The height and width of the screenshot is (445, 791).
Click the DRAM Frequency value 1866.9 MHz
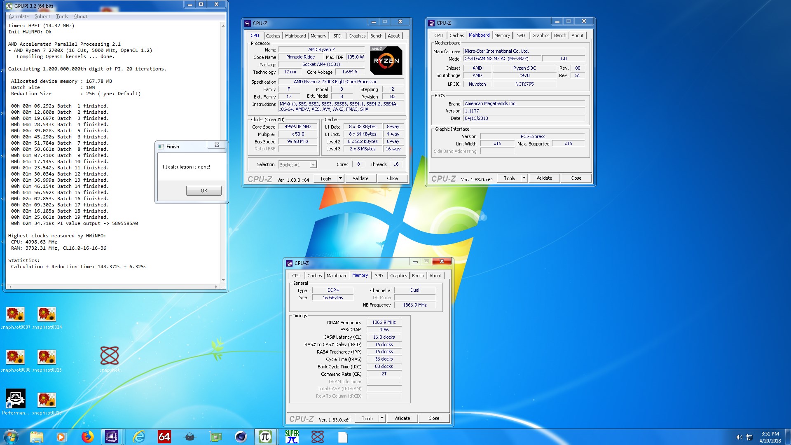point(384,323)
